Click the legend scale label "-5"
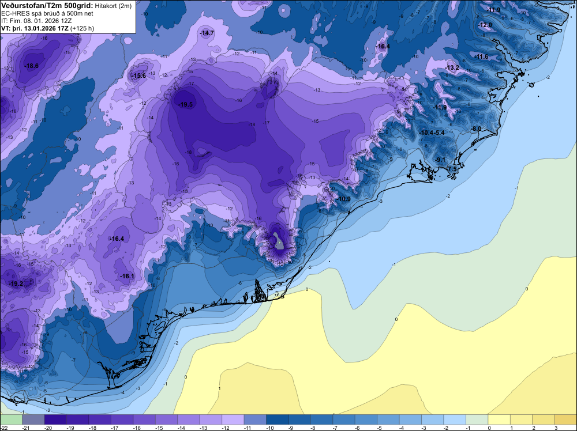 (x=380, y=428)
